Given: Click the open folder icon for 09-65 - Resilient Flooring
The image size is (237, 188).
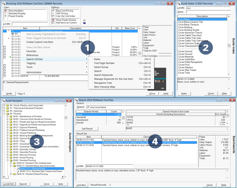Looking at the screenshot, I should pos(11,160).
